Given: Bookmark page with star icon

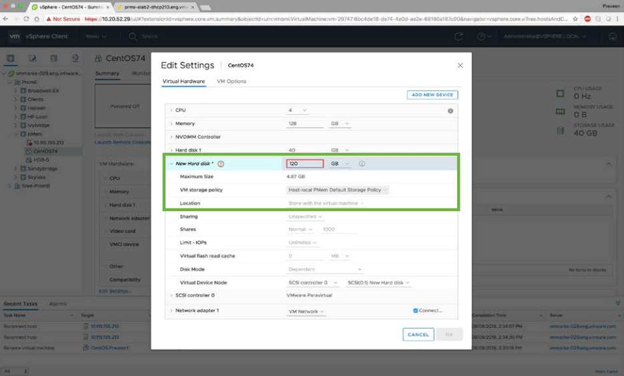Looking at the screenshot, I should [x=575, y=19].
